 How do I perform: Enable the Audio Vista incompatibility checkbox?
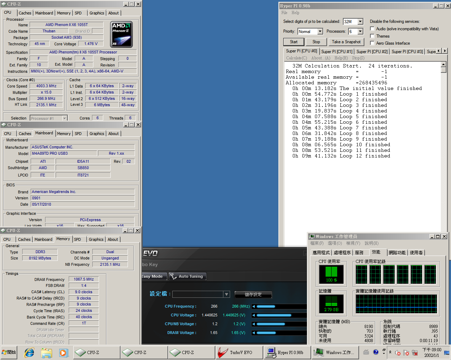(372, 29)
